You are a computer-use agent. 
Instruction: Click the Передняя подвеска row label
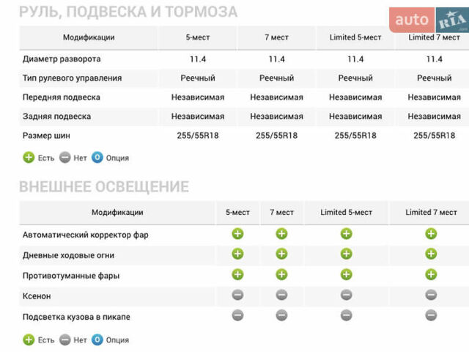pyautogui.click(x=62, y=98)
